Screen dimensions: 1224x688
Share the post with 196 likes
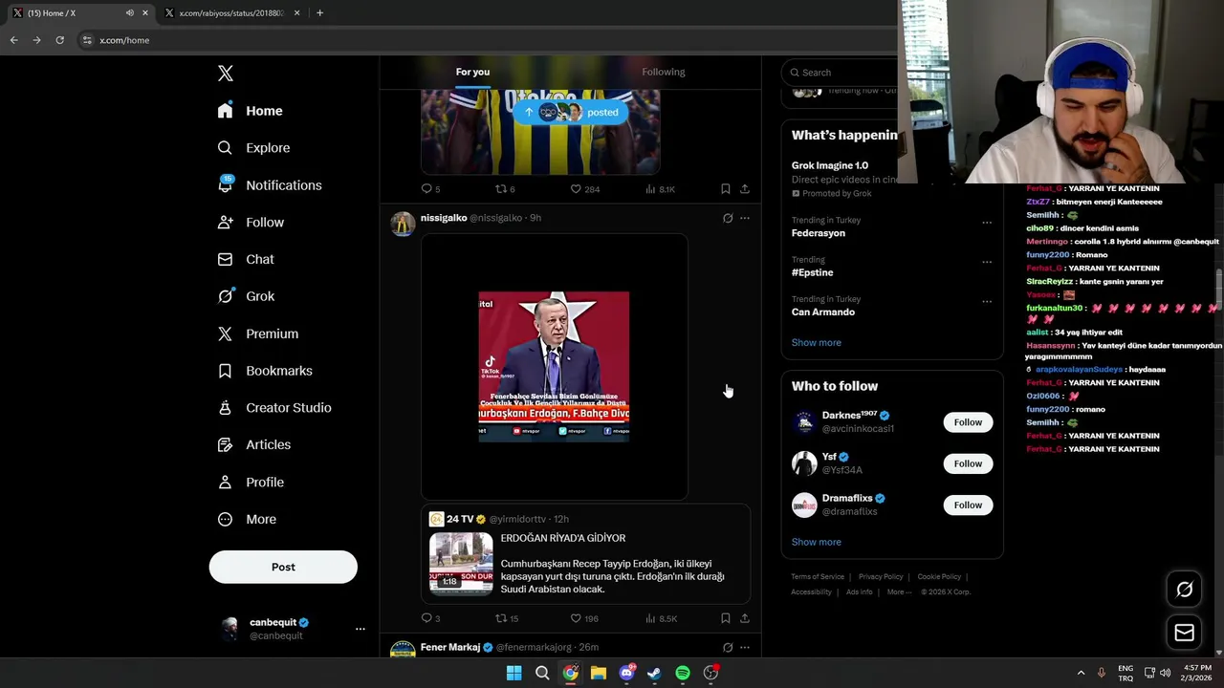pos(745,618)
